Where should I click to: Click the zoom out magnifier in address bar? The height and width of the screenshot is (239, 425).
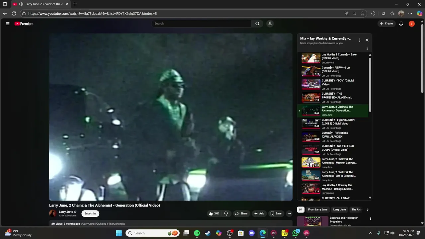click(x=354, y=14)
